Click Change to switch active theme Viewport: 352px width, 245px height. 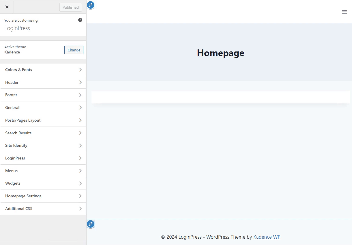click(x=74, y=50)
